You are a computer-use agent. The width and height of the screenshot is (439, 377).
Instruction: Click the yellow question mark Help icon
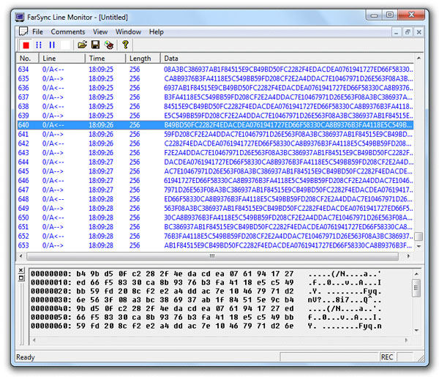(x=125, y=45)
